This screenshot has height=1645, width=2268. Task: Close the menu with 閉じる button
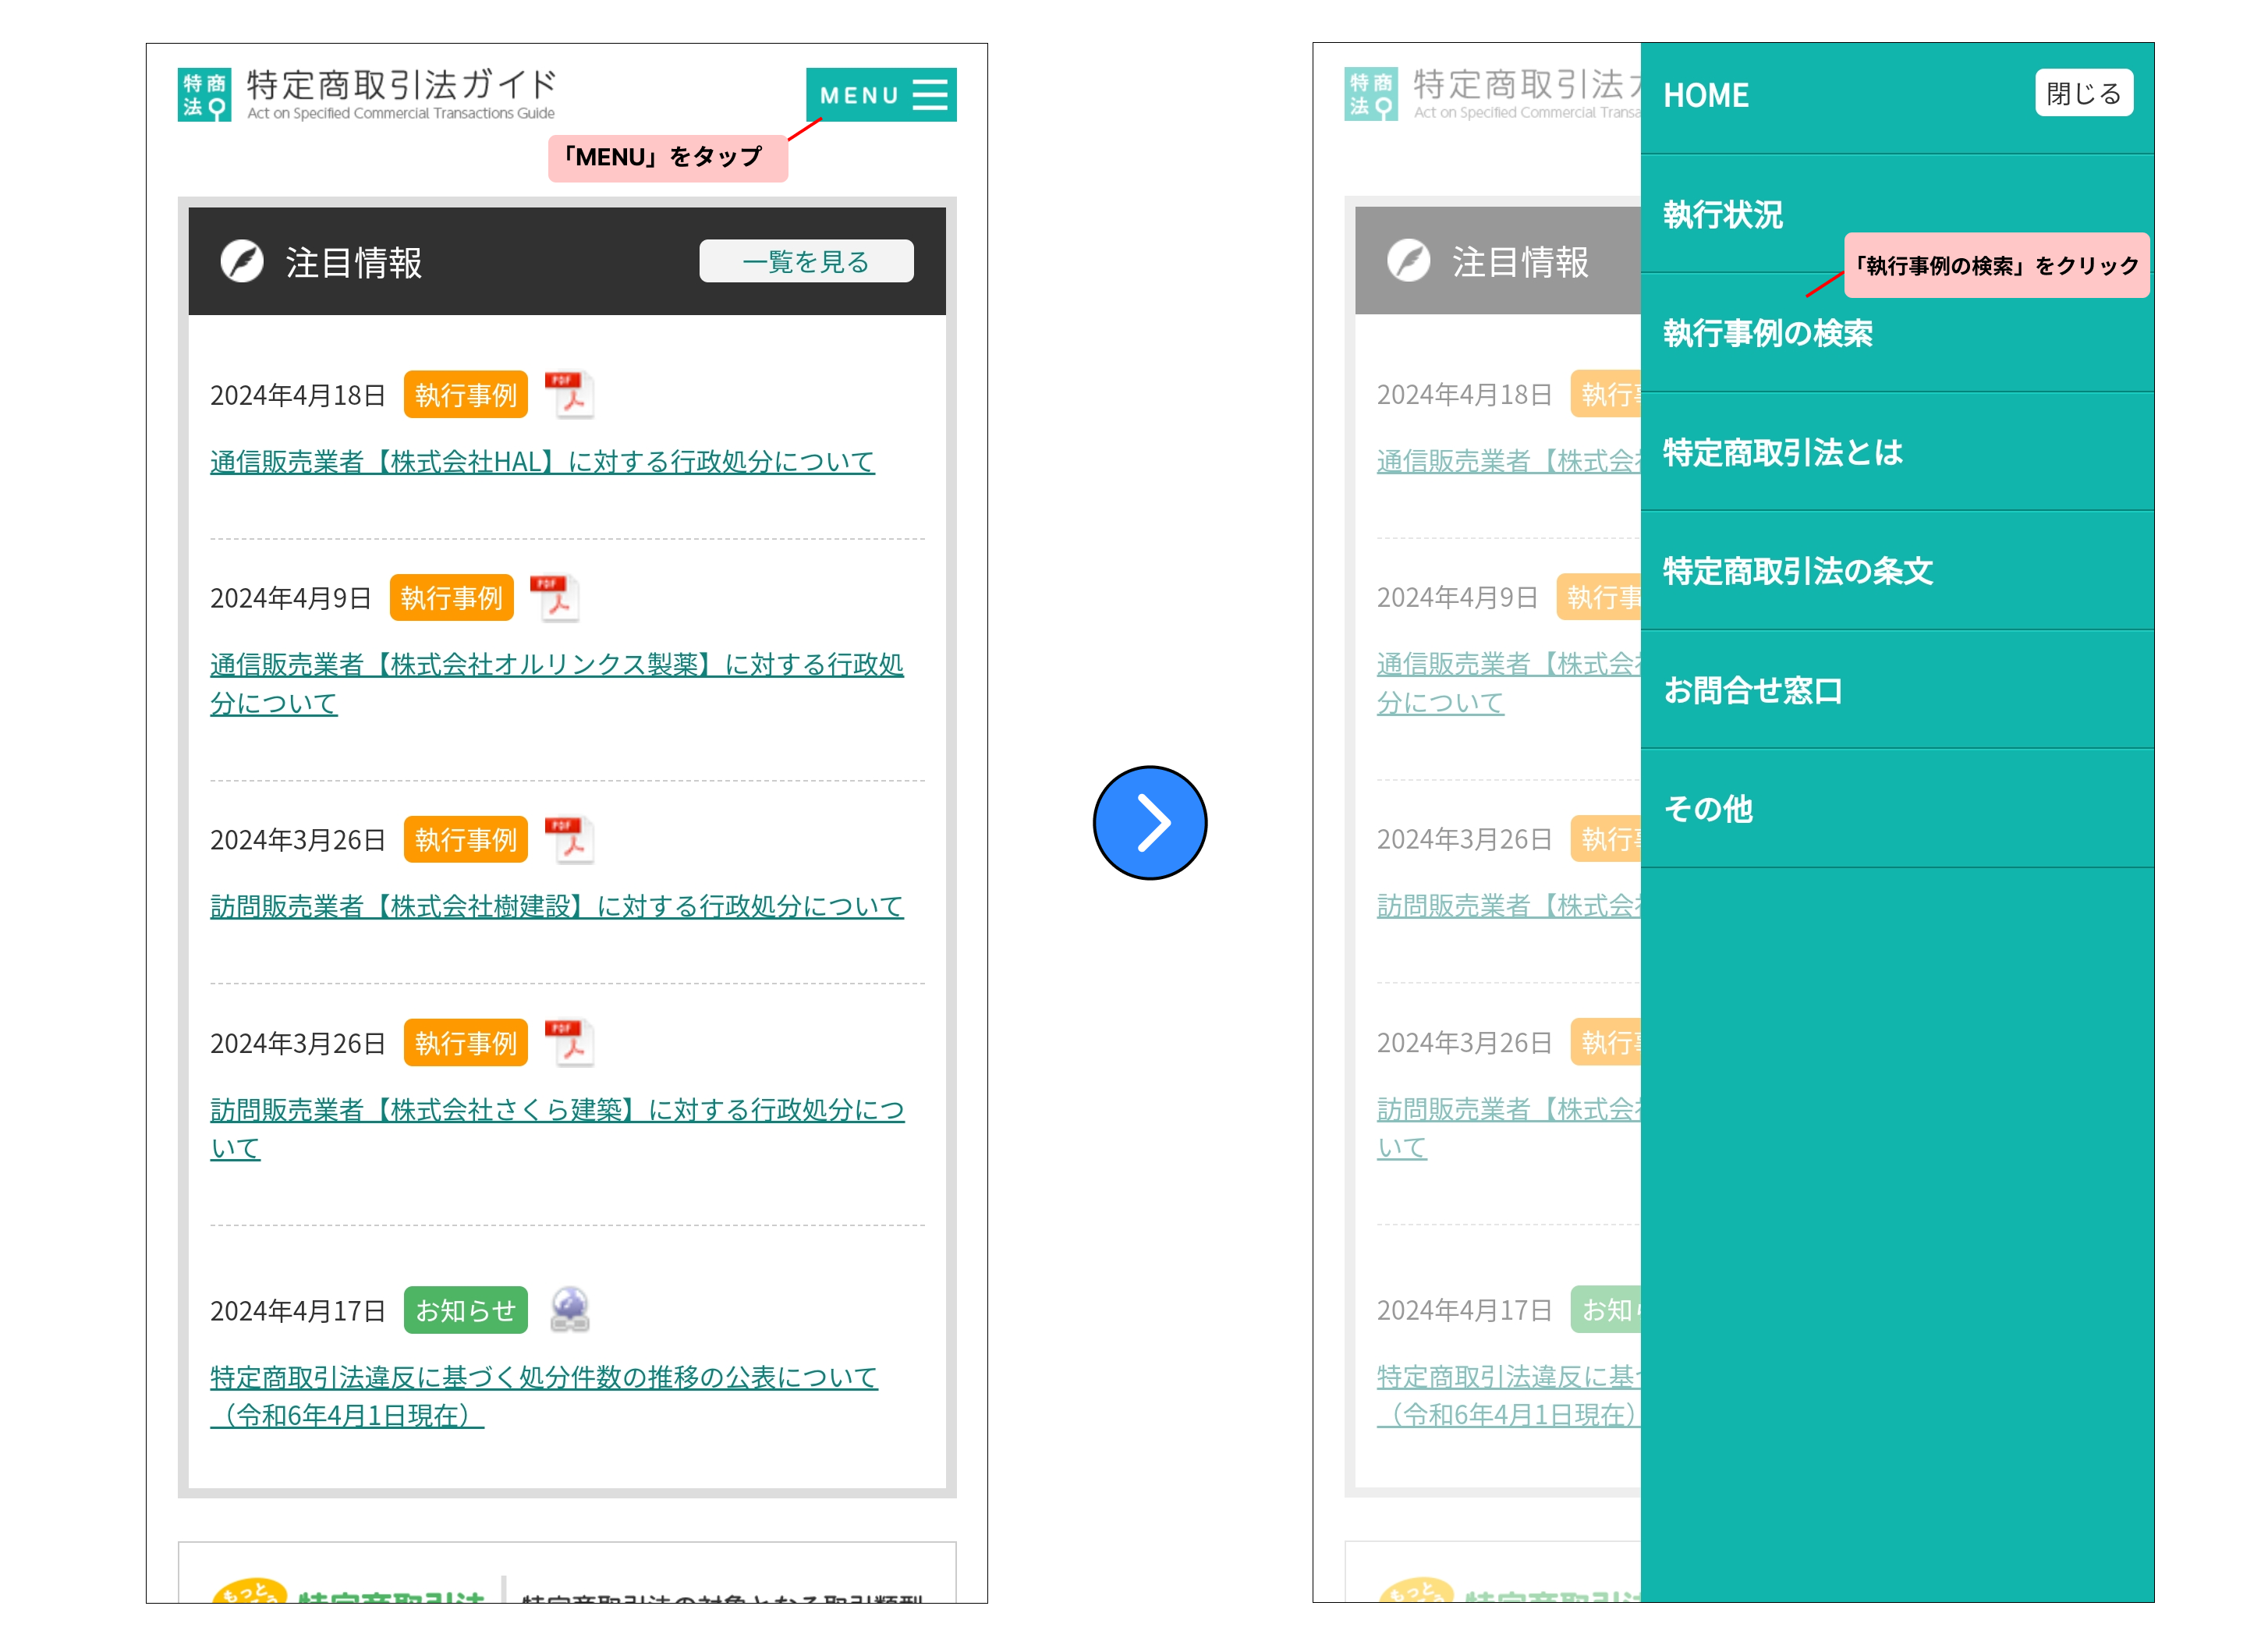(2083, 94)
